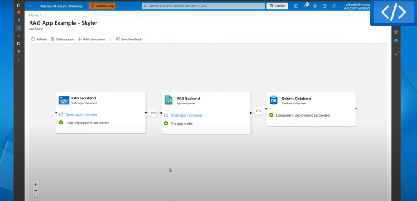Screen dimensions: 417x201
Task: Focus the Search resources, services, and docs box
Action: [203, 6]
